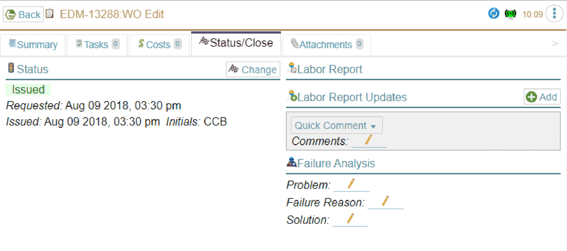Switch to the Summary tab
The height and width of the screenshot is (251, 567).
[x=33, y=45]
